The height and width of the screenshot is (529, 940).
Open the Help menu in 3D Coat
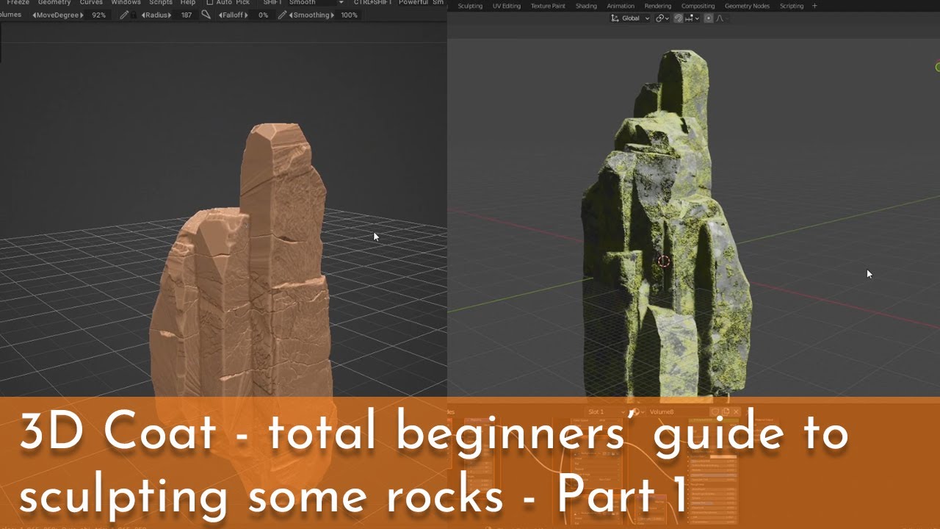188,2
